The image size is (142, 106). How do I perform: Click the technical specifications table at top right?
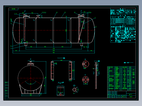(123, 25)
